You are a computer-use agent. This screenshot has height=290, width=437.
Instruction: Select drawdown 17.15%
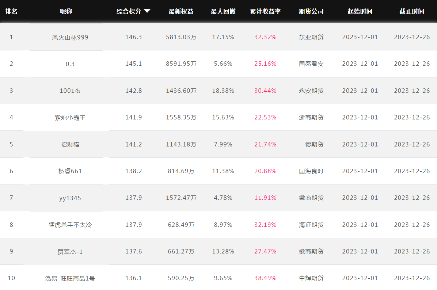223,37
